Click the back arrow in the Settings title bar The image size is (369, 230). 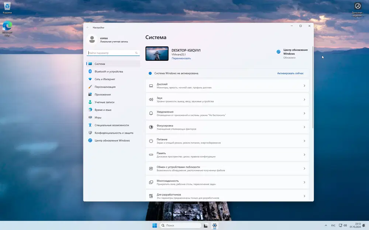(88, 28)
